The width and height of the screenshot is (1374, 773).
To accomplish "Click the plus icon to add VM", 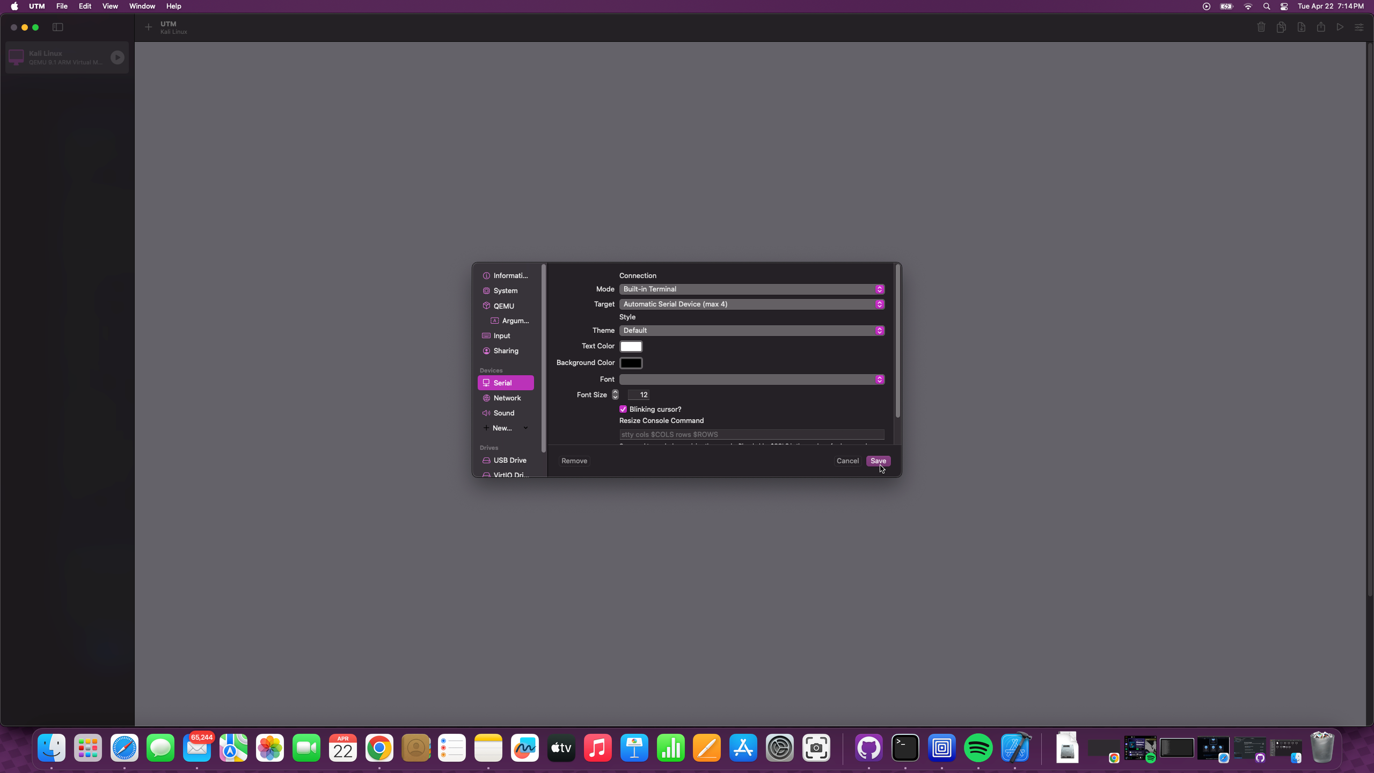I will point(149,27).
